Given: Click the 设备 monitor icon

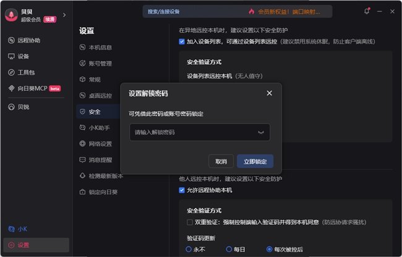Looking at the screenshot, I should tap(11, 56).
